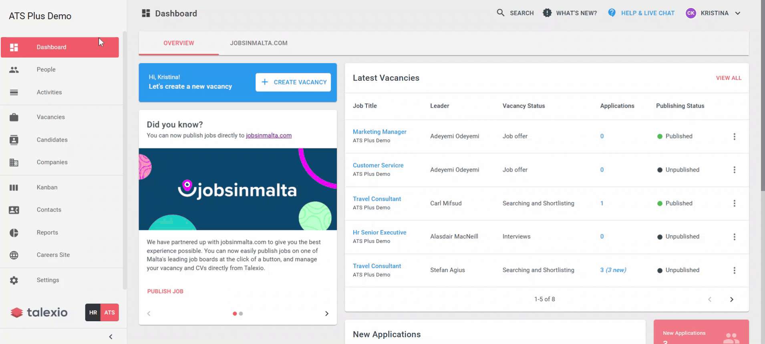Open the Dashboard sidebar item

coord(60,47)
